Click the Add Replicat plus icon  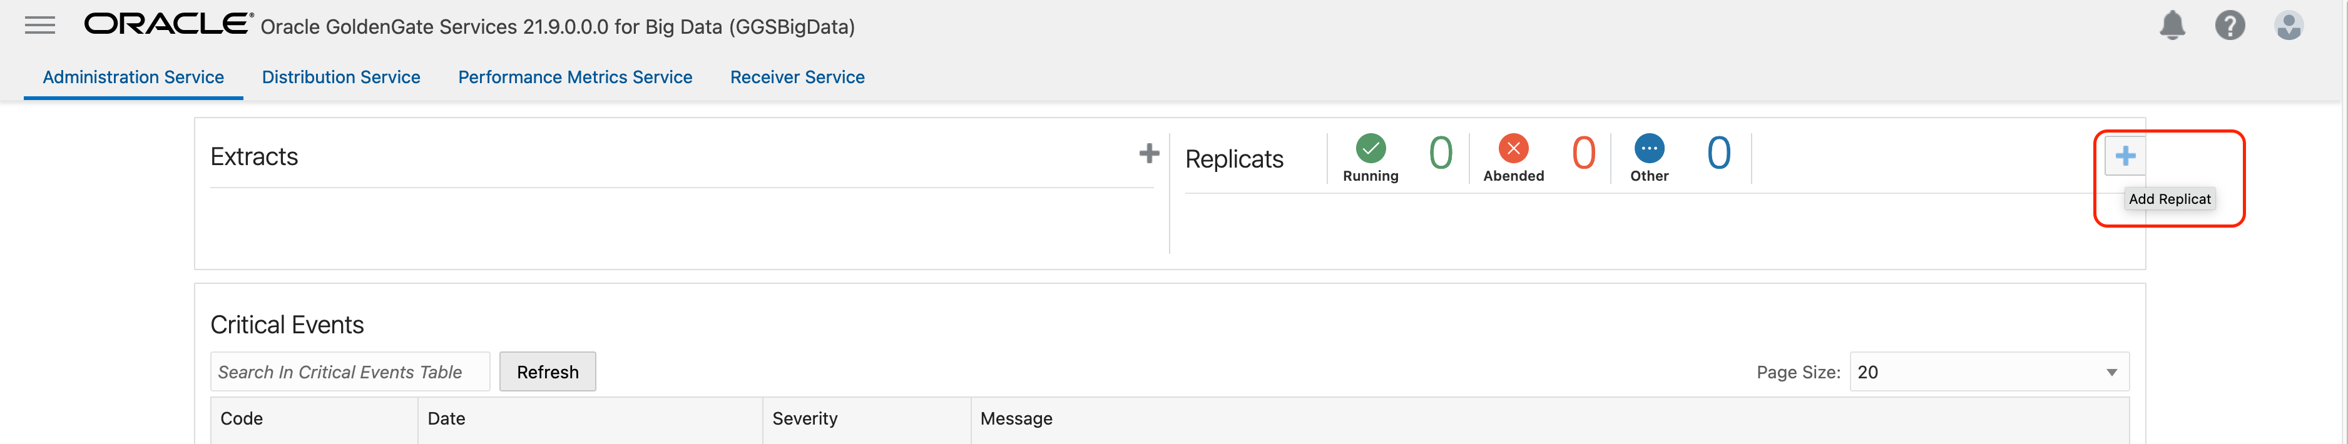tap(2125, 157)
